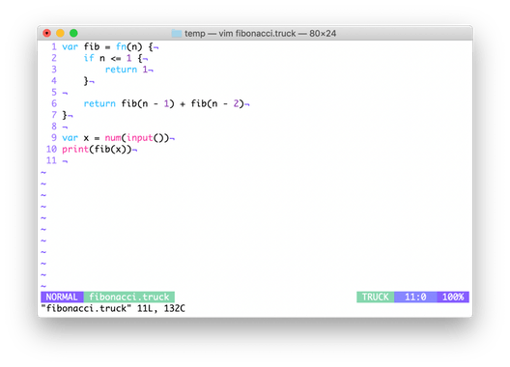The image size is (510, 367).
Task: Click the 'var' keyword on line 1
Action: click(x=70, y=47)
